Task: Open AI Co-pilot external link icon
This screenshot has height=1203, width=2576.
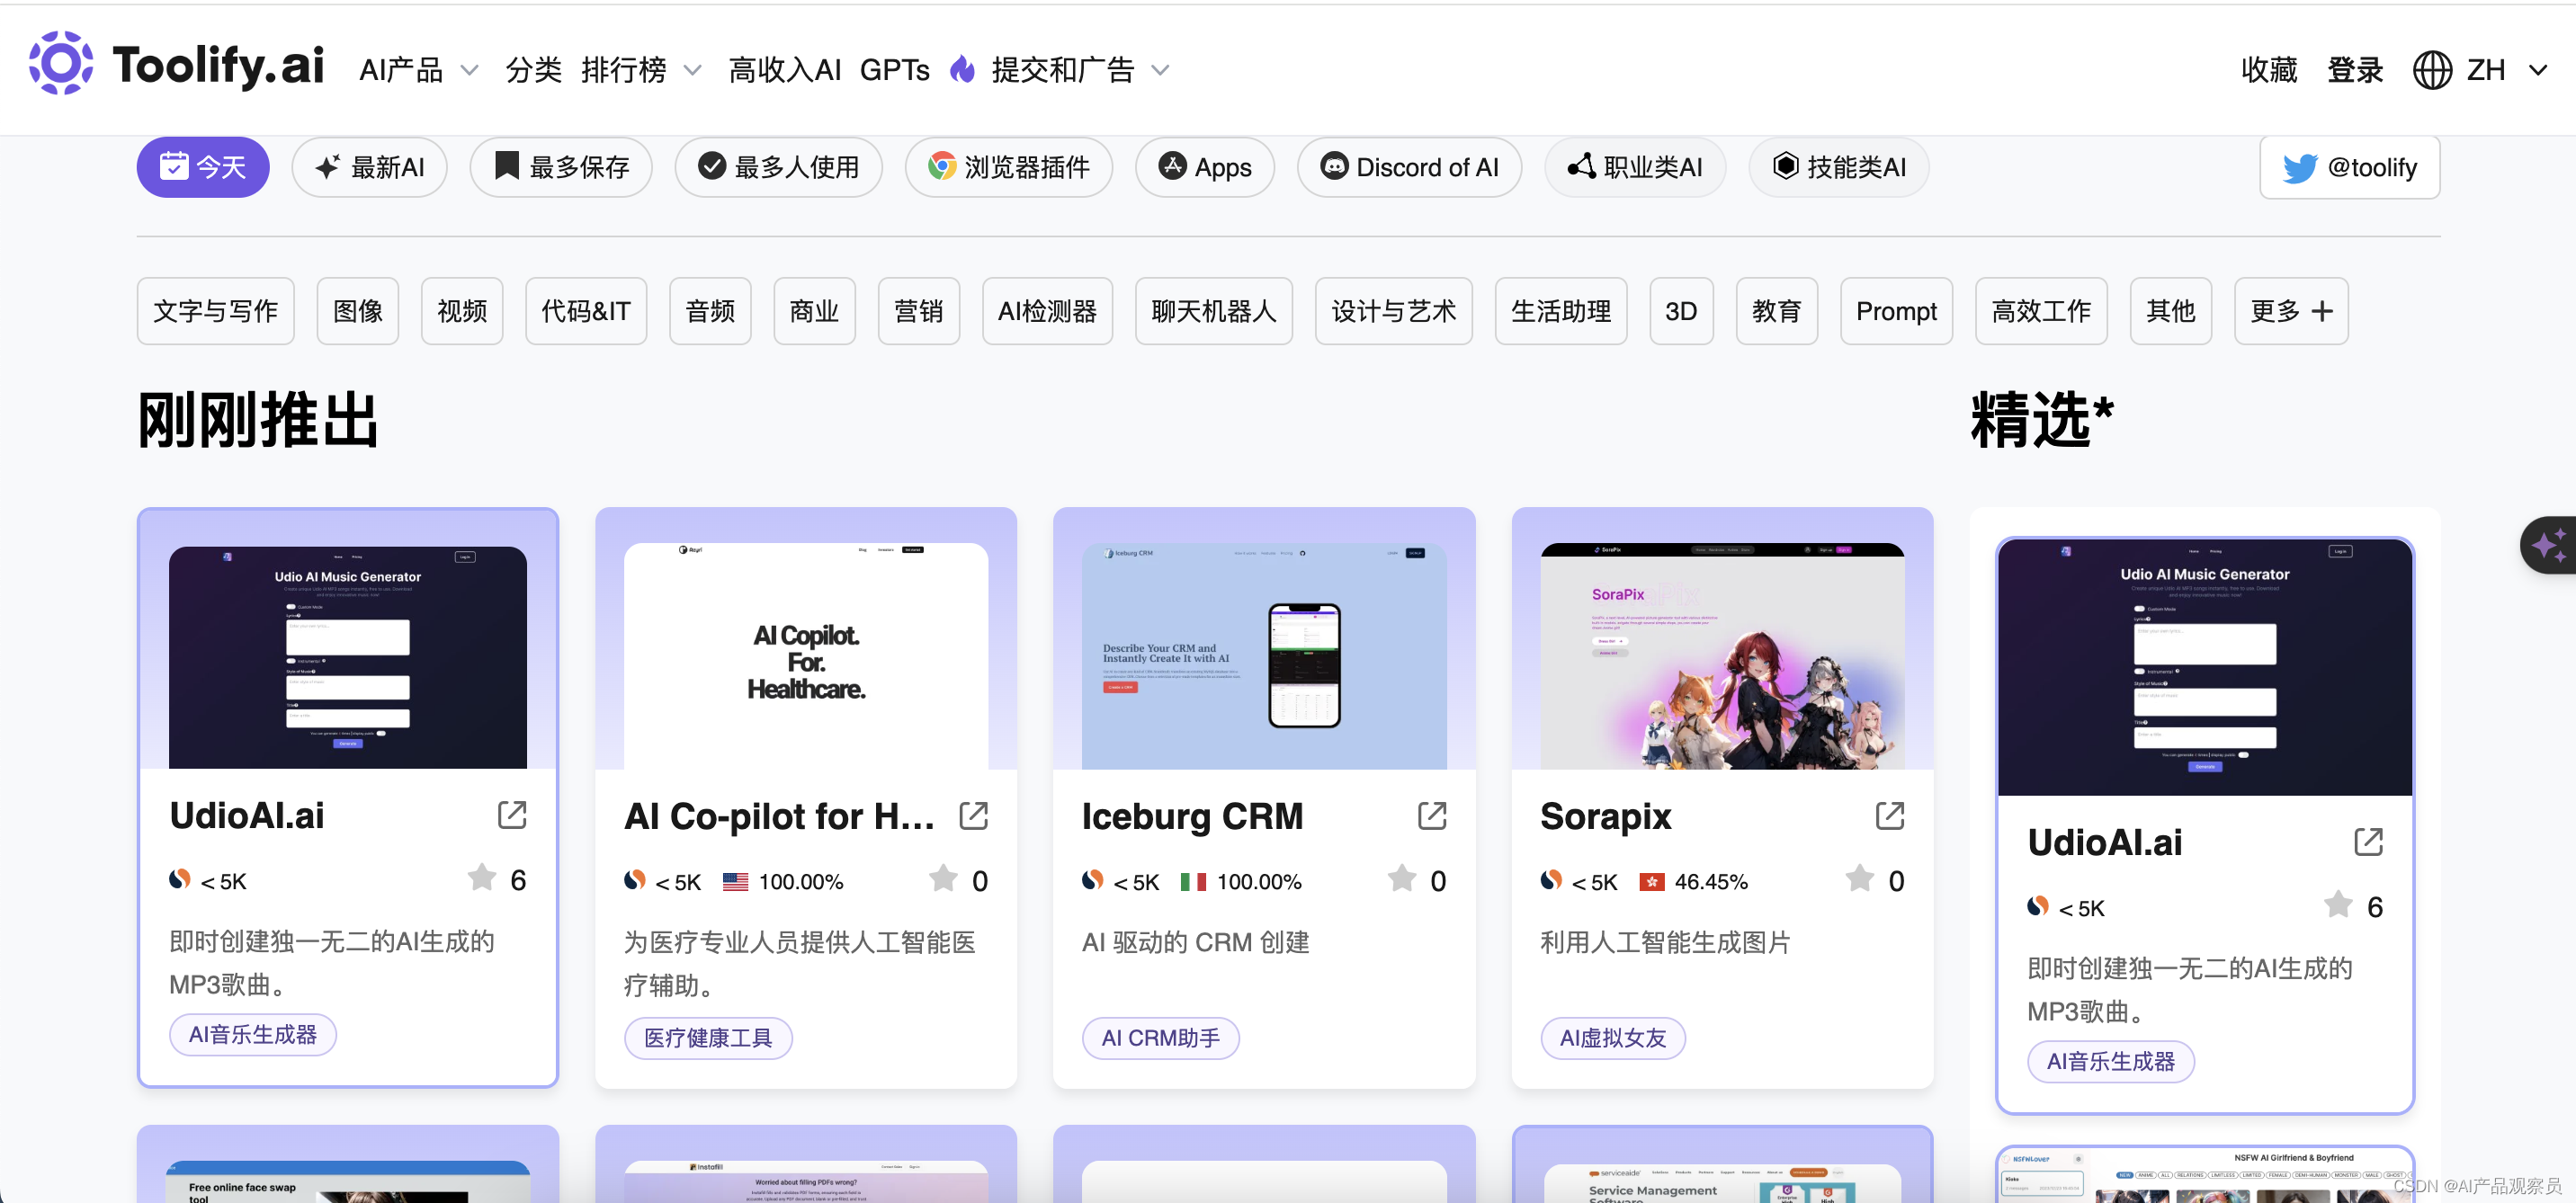Action: coord(973,816)
